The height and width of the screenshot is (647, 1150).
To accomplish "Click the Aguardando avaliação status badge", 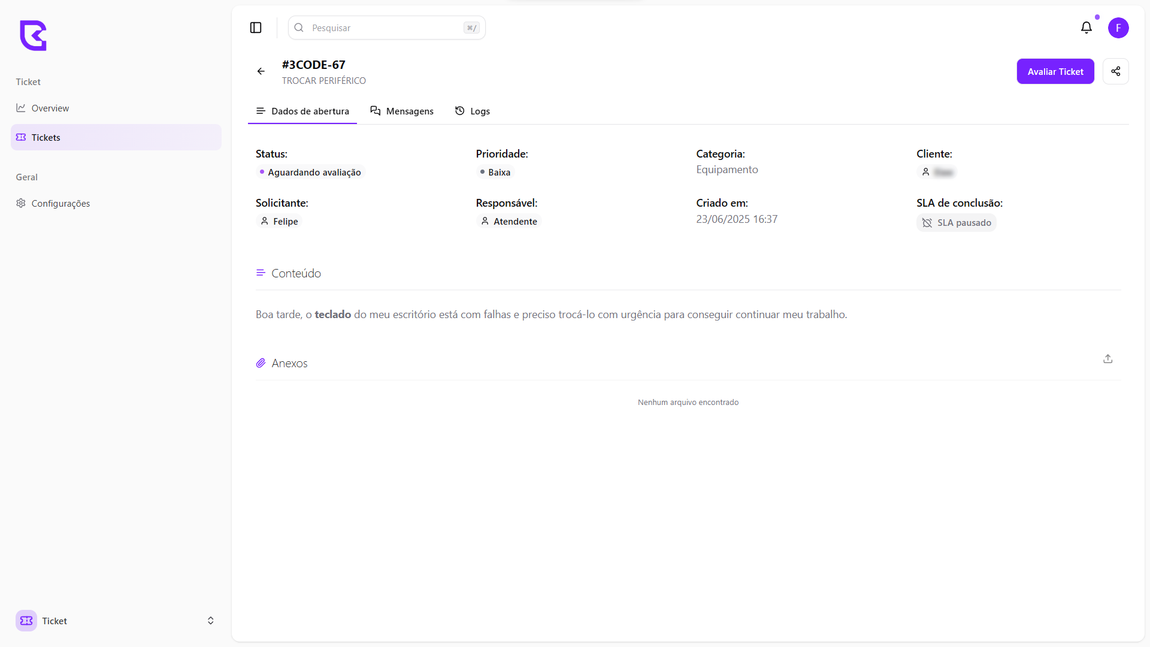I will point(310,173).
